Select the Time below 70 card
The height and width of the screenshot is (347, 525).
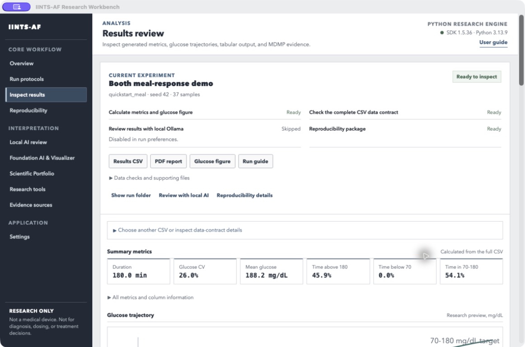click(x=405, y=271)
